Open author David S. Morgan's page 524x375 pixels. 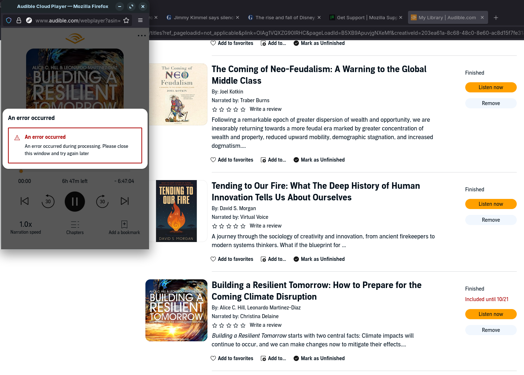tap(238, 208)
